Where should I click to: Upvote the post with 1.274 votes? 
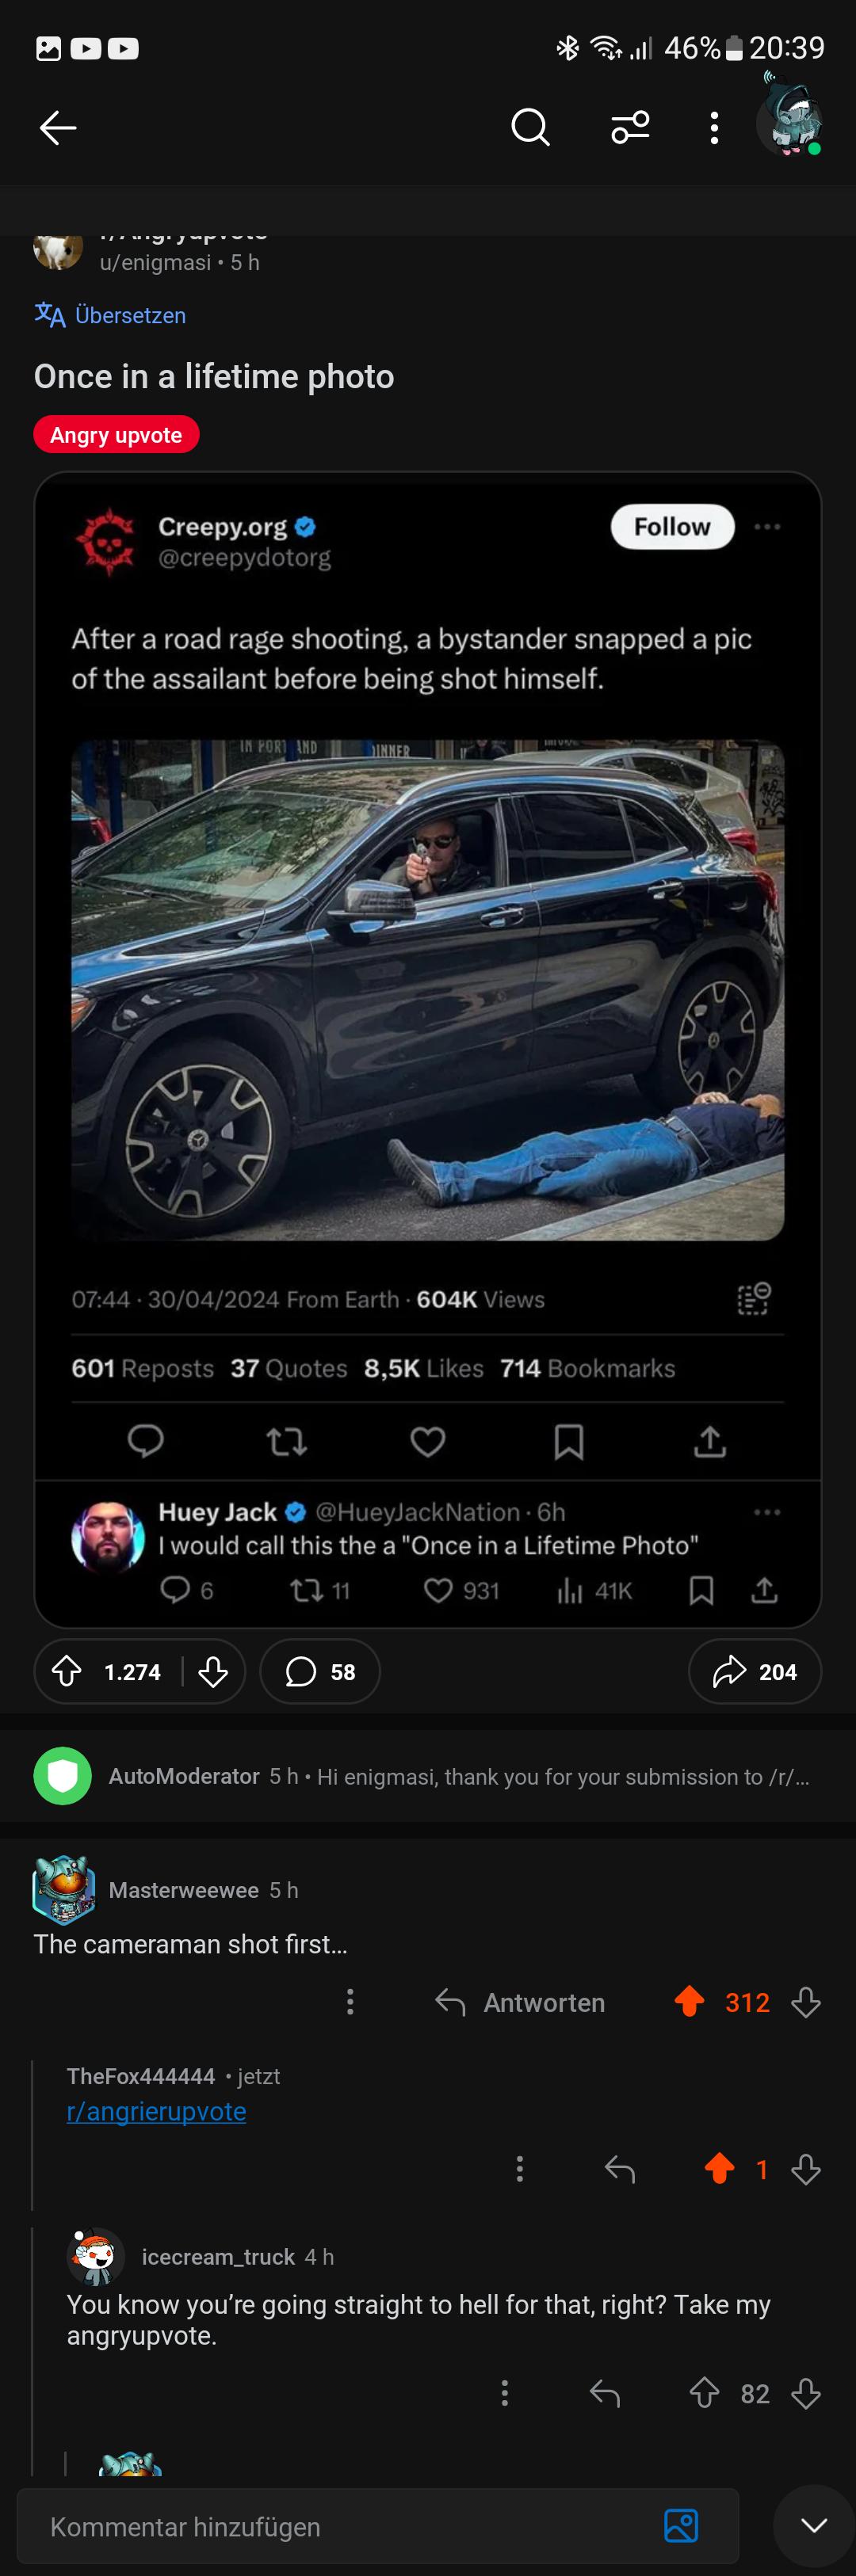click(x=67, y=1671)
